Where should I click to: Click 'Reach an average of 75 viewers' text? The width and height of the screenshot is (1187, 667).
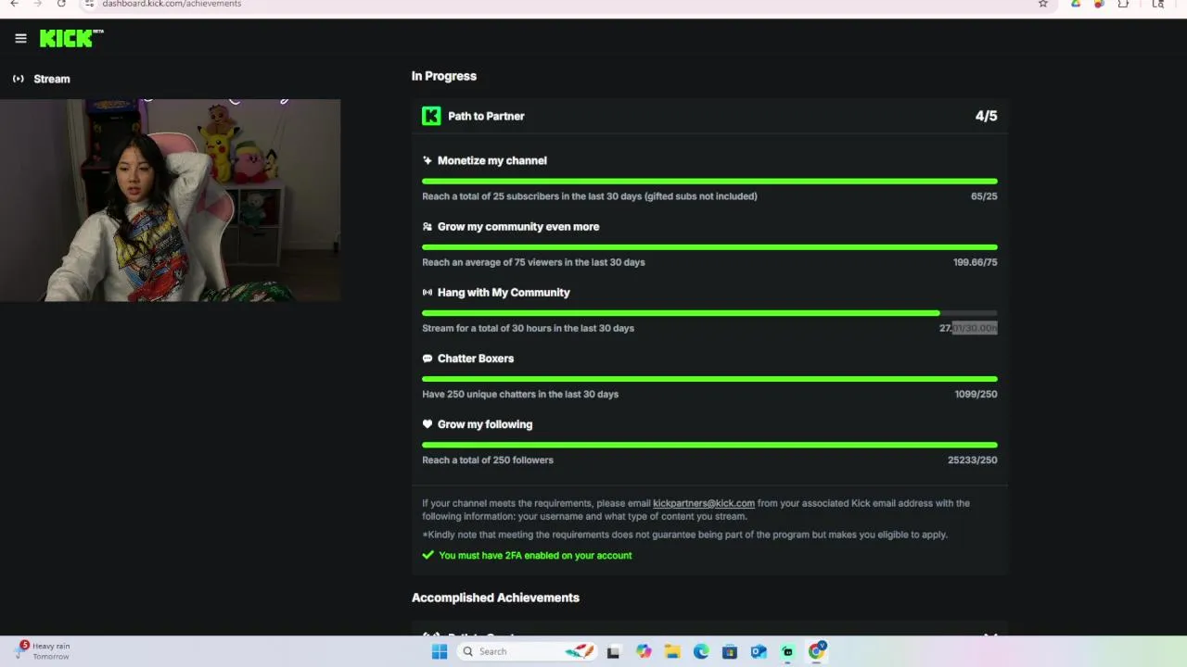pyautogui.click(x=533, y=262)
